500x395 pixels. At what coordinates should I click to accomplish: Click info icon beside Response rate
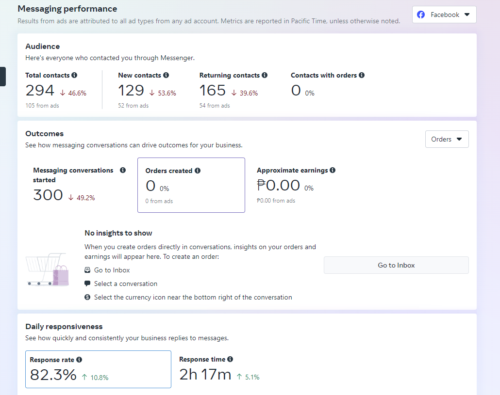(x=79, y=360)
